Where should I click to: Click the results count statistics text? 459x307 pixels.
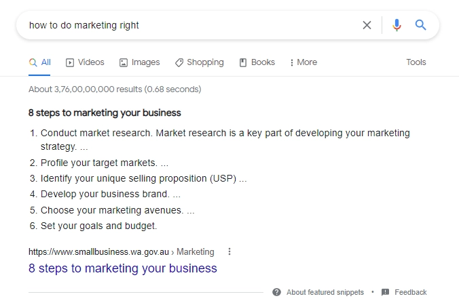(115, 89)
